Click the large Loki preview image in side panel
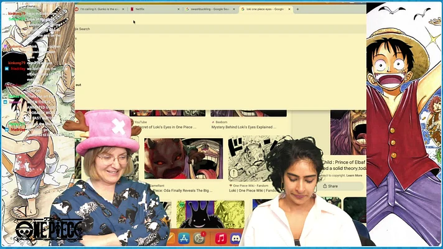The height and width of the screenshot is (249, 443). click(x=348, y=132)
